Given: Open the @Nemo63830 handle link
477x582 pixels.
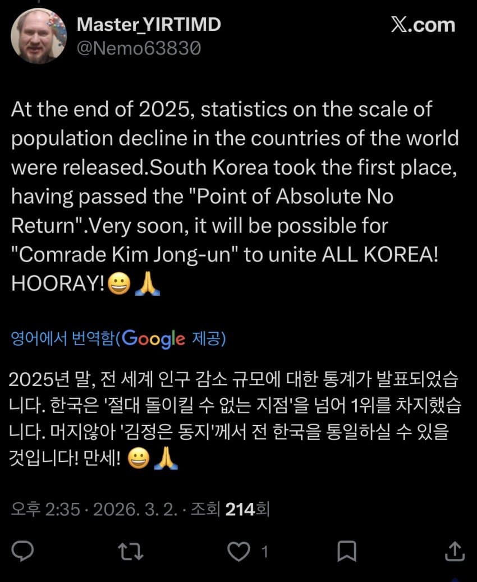Looking at the screenshot, I should [139, 49].
